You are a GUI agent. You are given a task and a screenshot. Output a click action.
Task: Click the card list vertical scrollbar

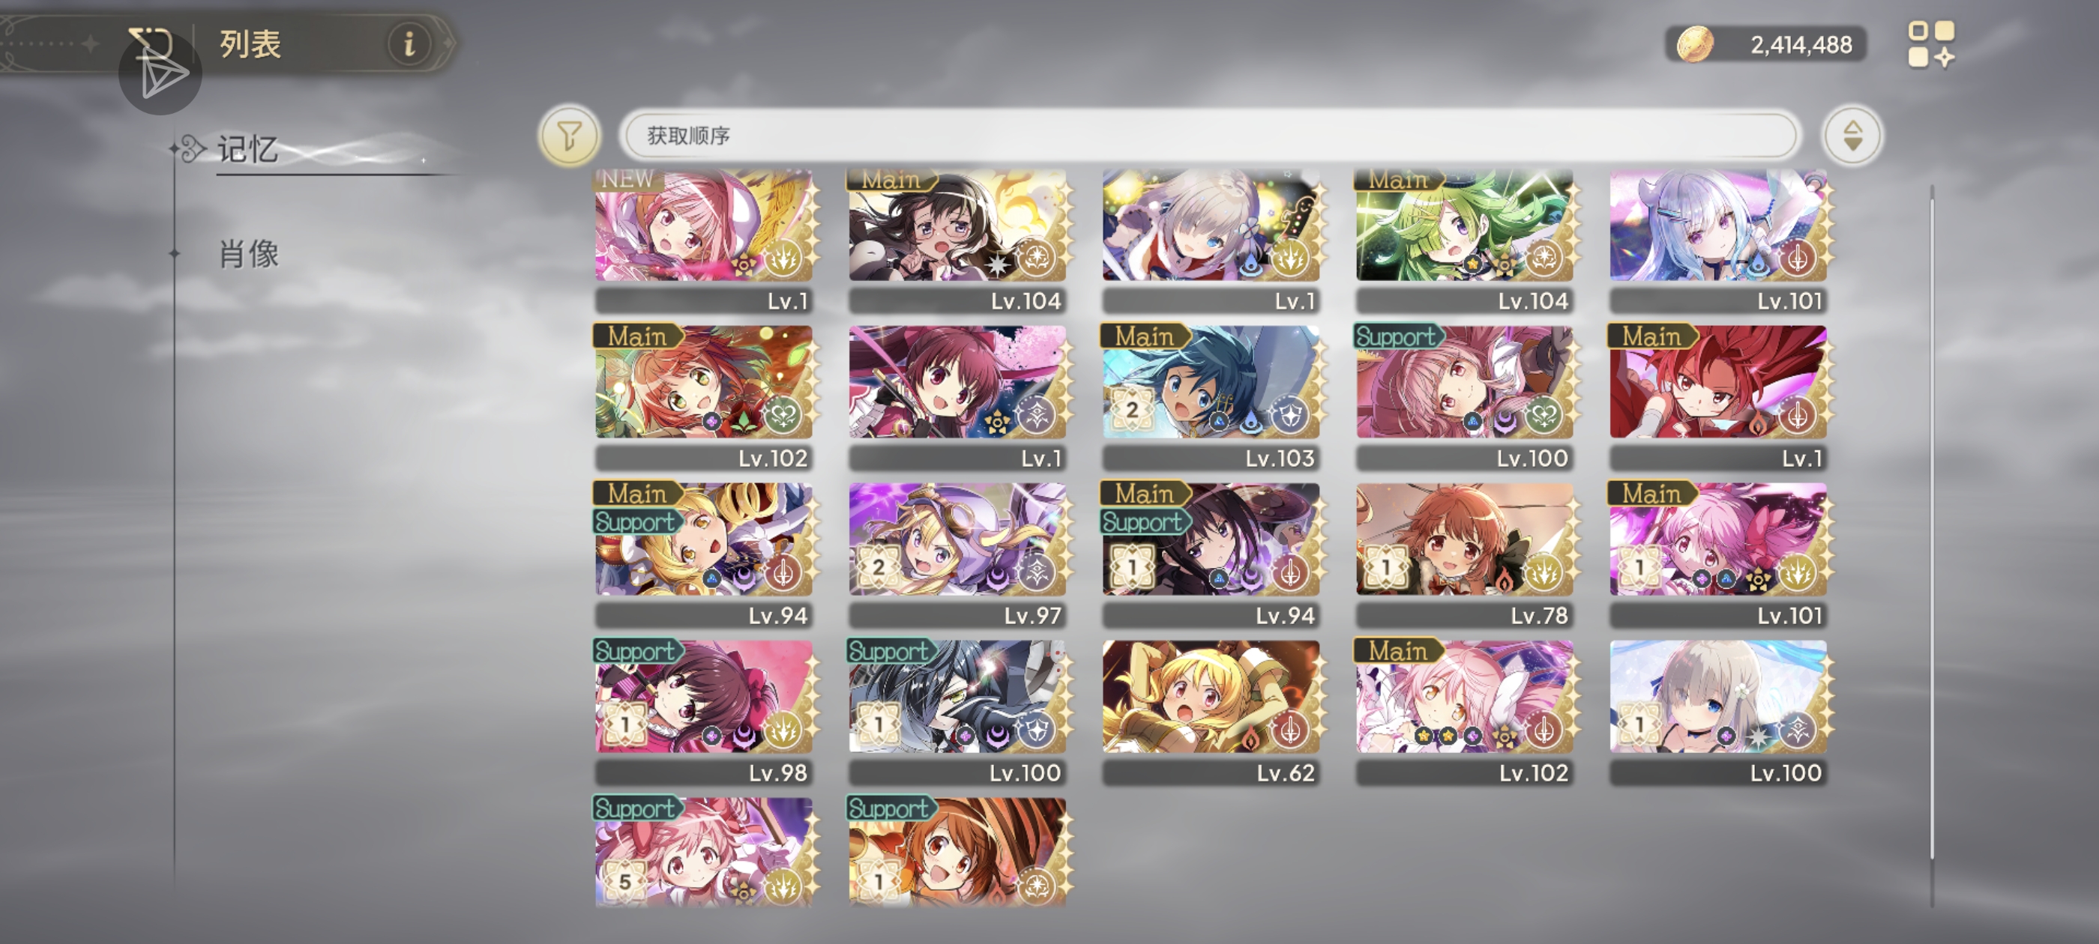(x=1931, y=521)
